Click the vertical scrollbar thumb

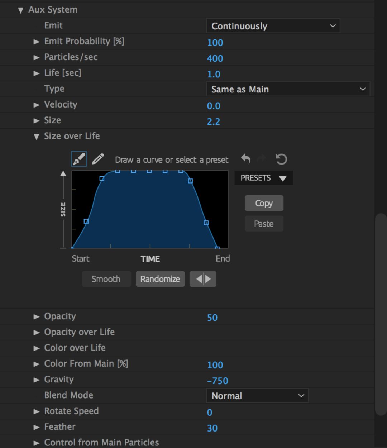pyautogui.click(x=381, y=315)
